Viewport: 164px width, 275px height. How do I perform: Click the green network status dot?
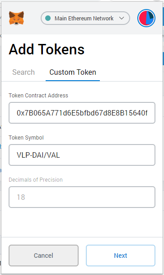point(48,18)
